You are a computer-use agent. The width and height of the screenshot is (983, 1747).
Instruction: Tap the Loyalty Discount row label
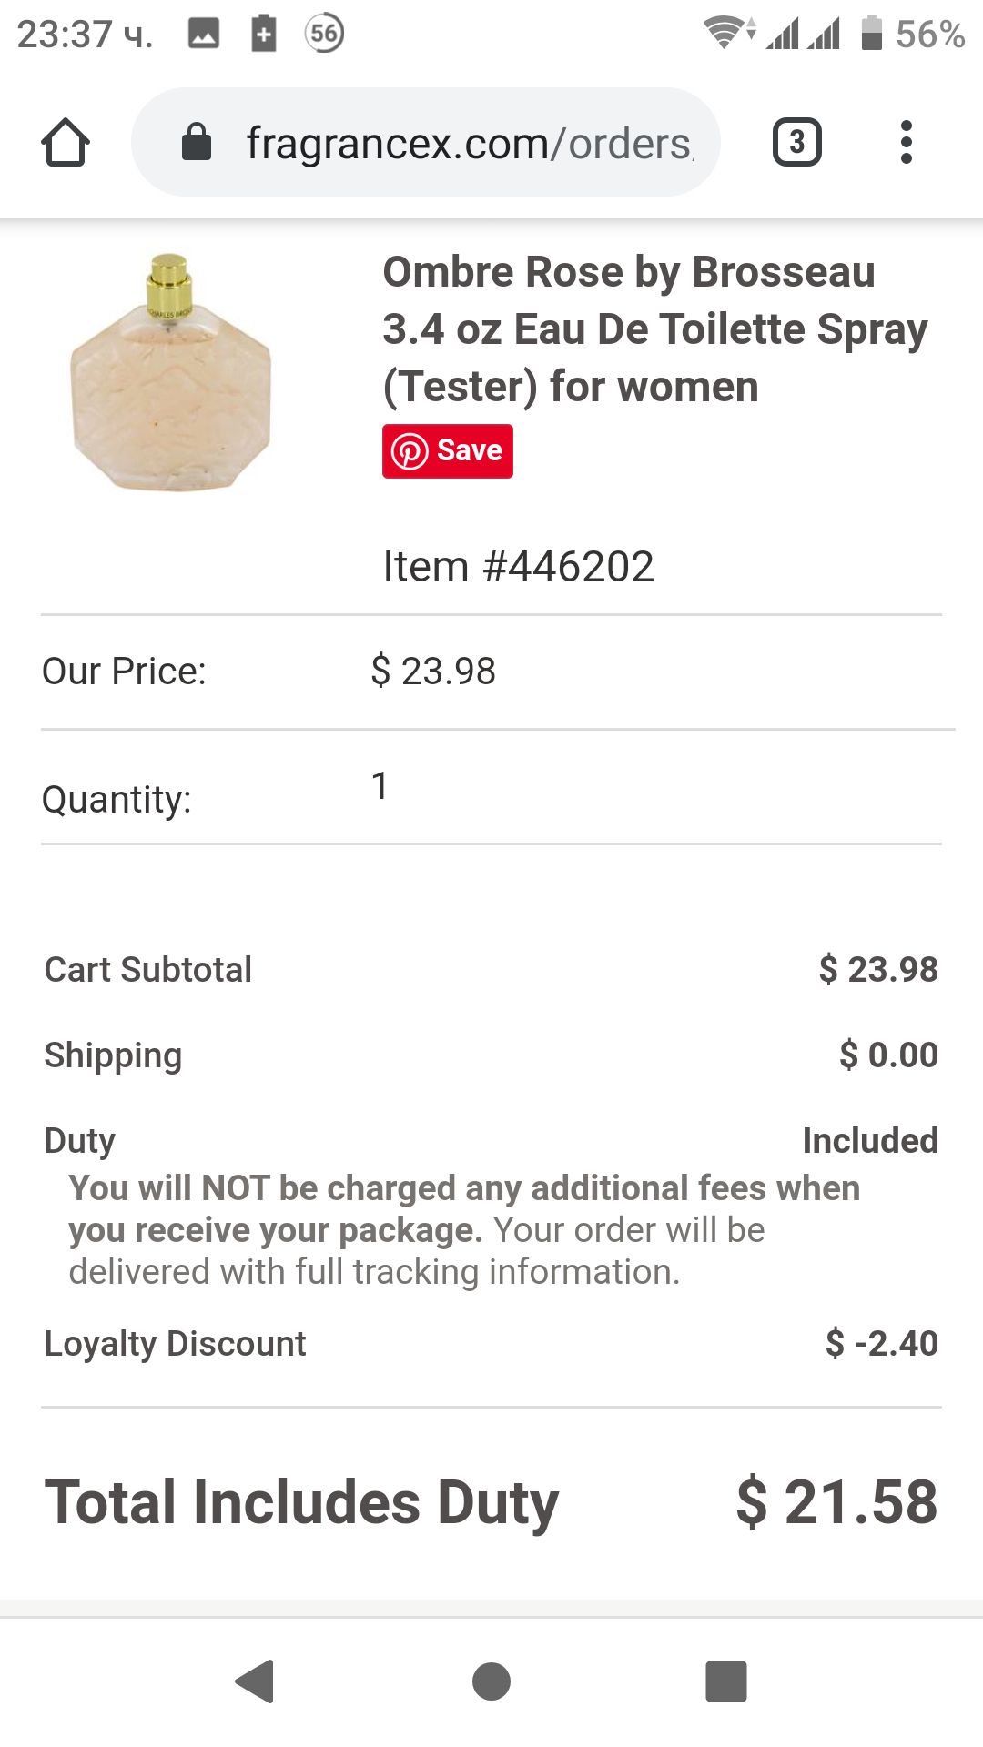[x=175, y=1344]
